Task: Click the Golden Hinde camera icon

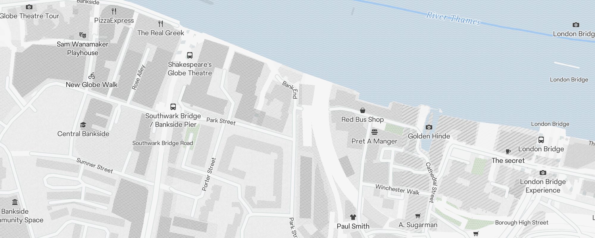Action: [x=429, y=127]
